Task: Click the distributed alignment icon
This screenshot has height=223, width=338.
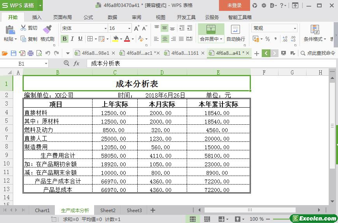Action: pyautogui.click(x=189, y=39)
